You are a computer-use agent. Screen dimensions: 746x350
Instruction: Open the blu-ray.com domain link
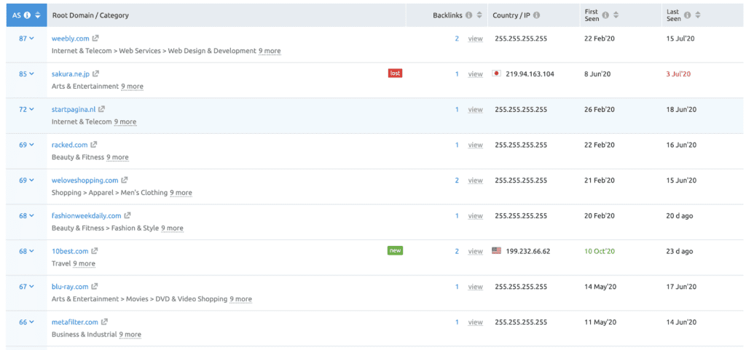(x=70, y=287)
